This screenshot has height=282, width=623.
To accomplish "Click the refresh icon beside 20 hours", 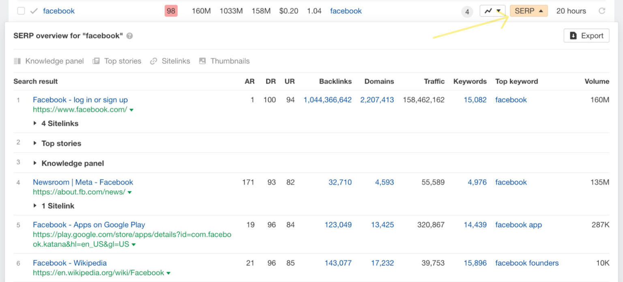I will point(602,11).
